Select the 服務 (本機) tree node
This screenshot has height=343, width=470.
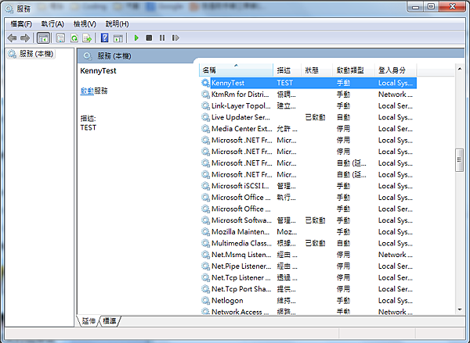(x=31, y=54)
